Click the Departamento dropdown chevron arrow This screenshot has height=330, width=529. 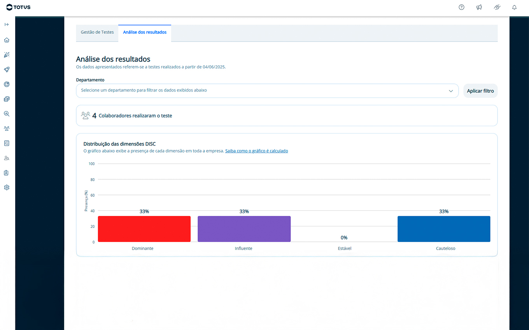451,91
